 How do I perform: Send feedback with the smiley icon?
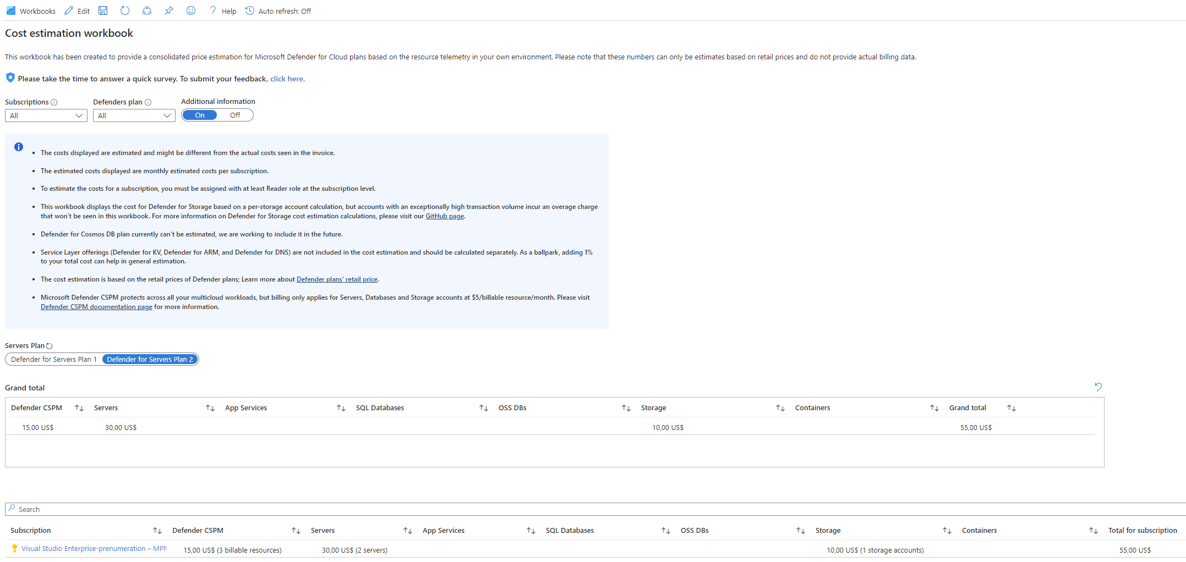(190, 10)
